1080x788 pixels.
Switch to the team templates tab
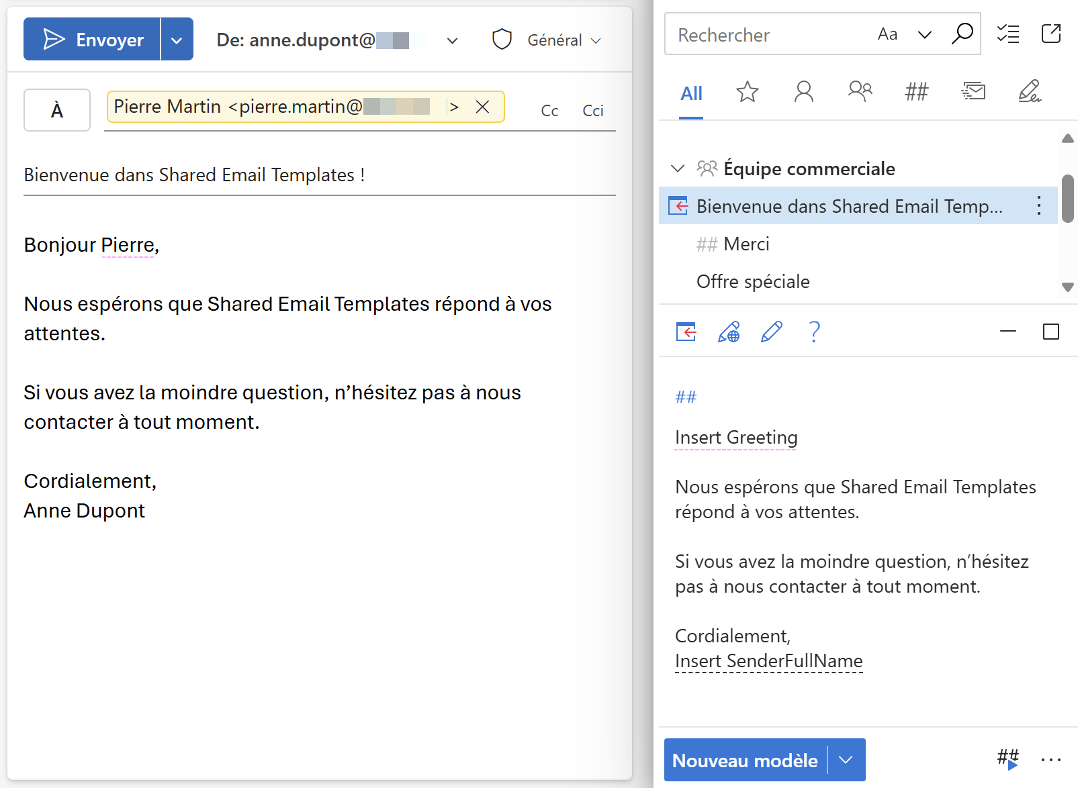click(x=860, y=91)
